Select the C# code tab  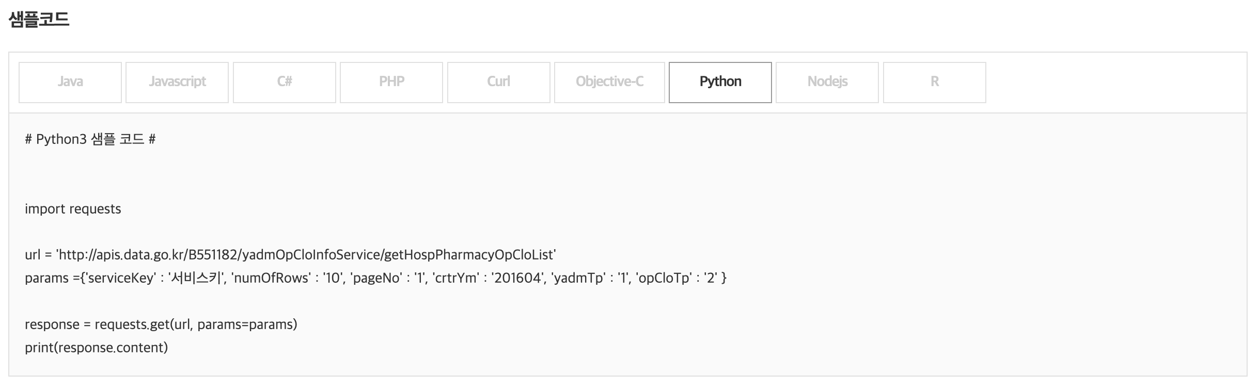(x=285, y=82)
